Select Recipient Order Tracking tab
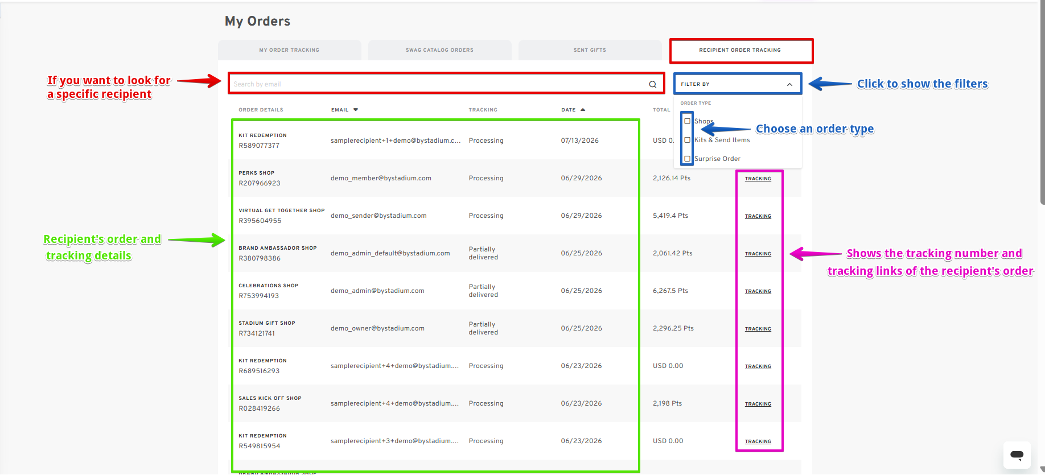This screenshot has height=475, width=1045. pos(740,50)
